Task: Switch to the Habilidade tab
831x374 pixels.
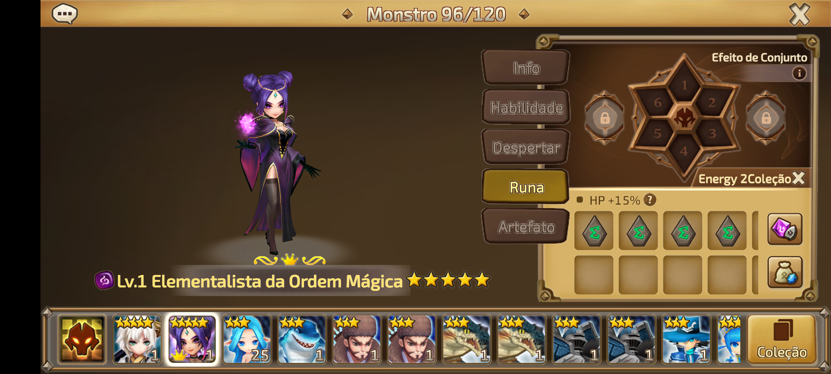Action: (526, 107)
